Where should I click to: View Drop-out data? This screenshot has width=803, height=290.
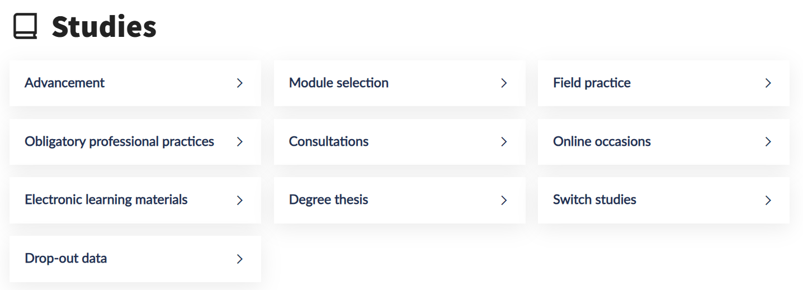click(x=66, y=258)
